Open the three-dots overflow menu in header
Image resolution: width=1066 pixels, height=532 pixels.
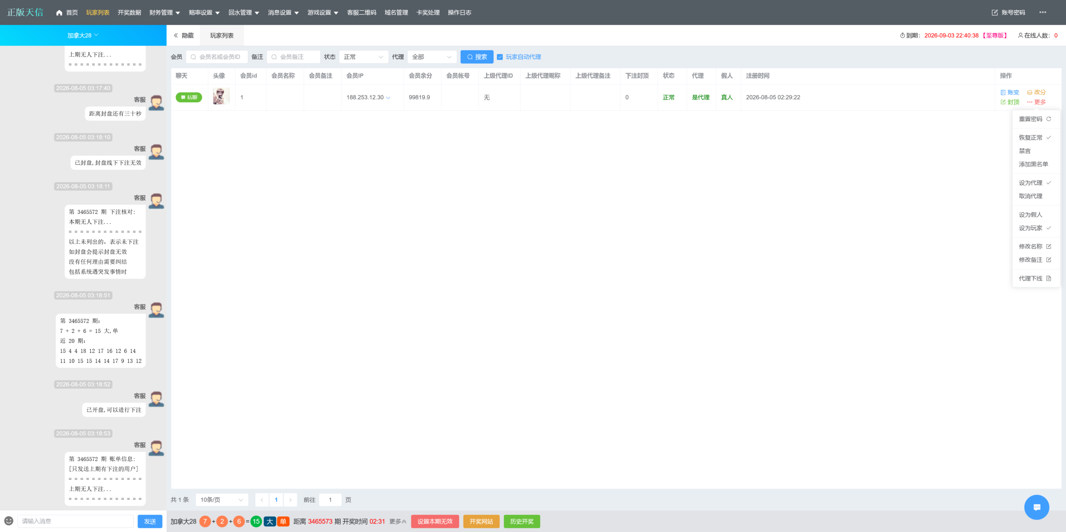point(1043,12)
